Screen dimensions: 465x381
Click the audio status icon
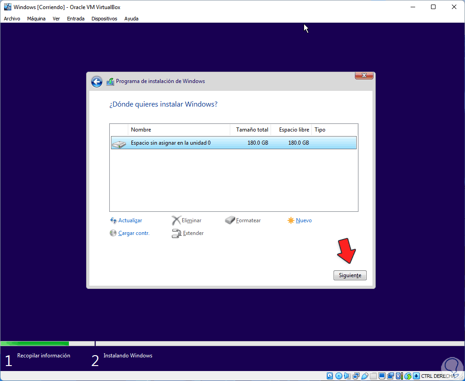[x=347, y=376]
